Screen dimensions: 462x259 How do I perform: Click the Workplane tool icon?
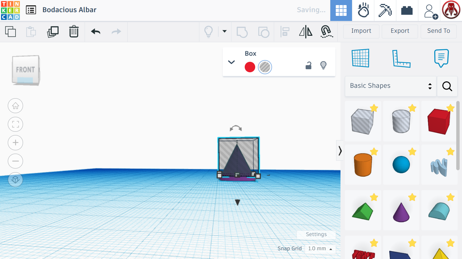tap(360, 58)
